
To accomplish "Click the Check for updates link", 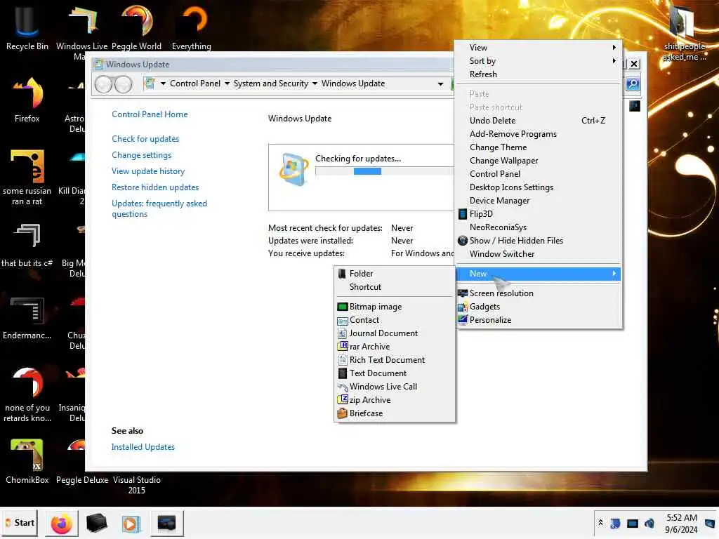I will pyautogui.click(x=145, y=139).
